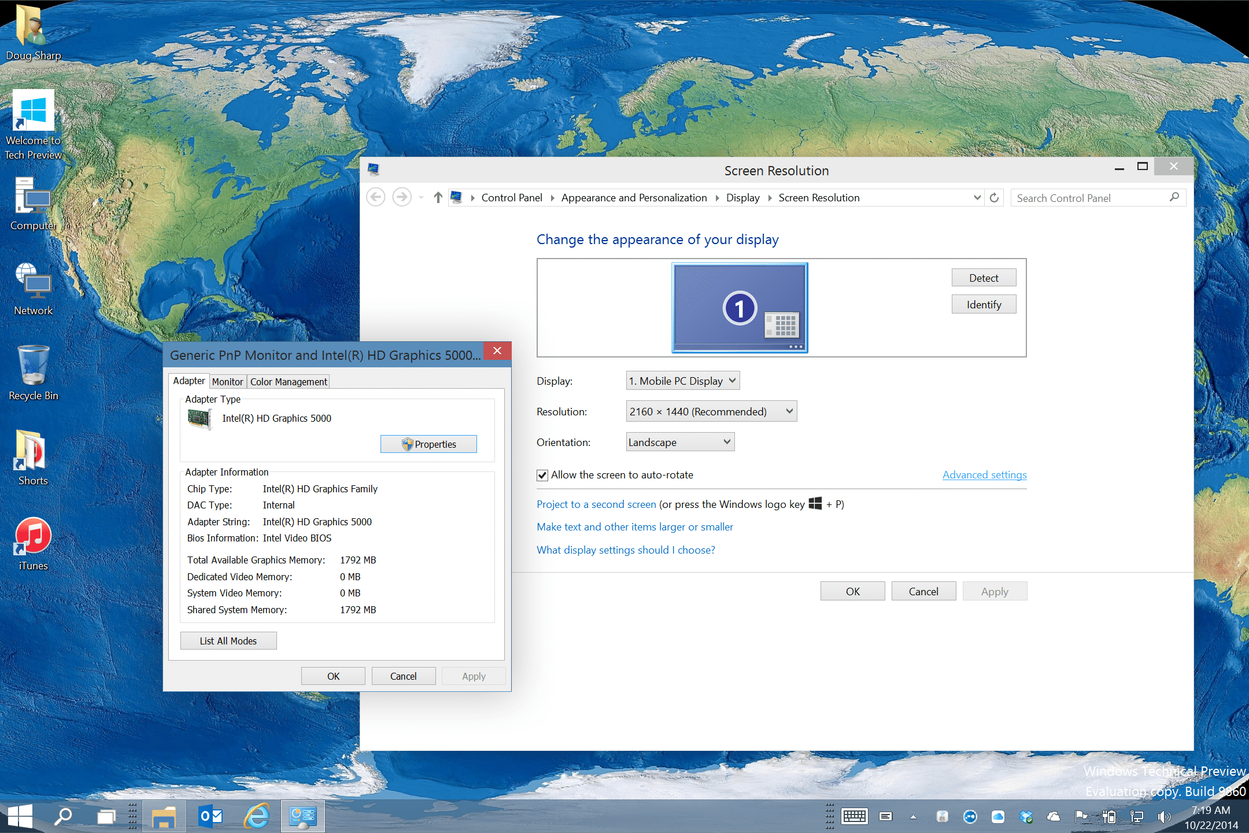The height and width of the screenshot is (833, 1249).
Task: Select monitor 1 display thumbnail
Action: point(740,307)
